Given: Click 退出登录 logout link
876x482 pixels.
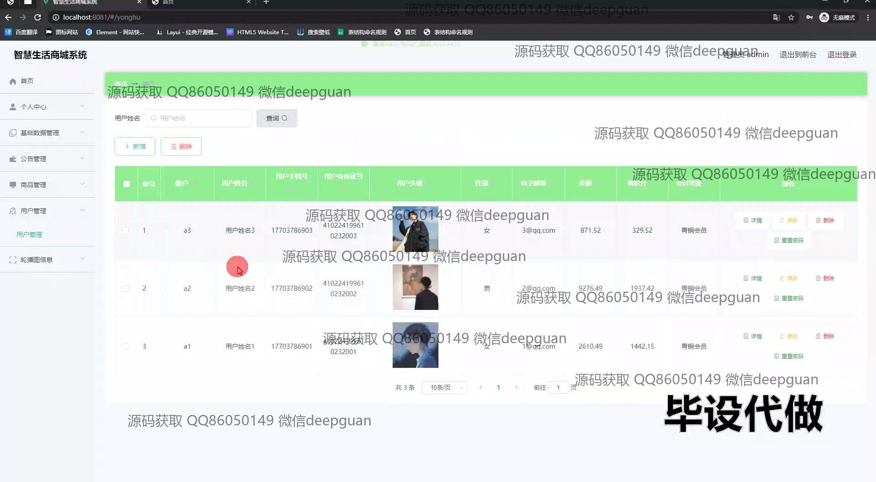Looking at the screenshot, I should click(842, 55).
